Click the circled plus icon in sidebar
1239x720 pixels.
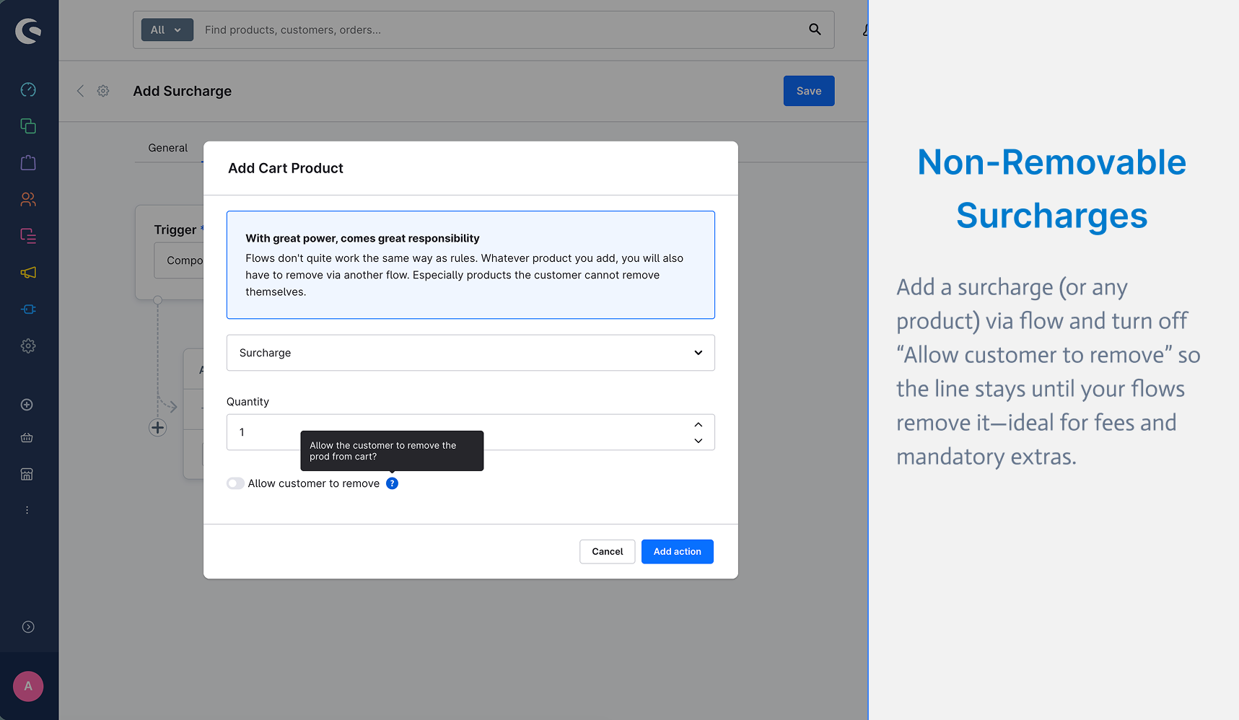click(27, 405)
